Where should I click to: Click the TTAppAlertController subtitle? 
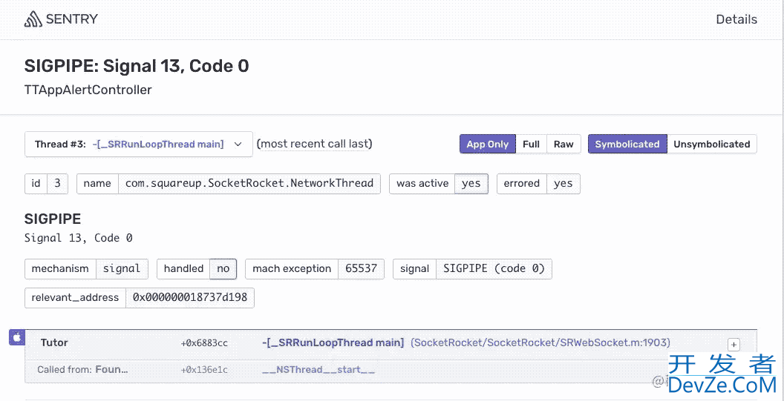88,90
